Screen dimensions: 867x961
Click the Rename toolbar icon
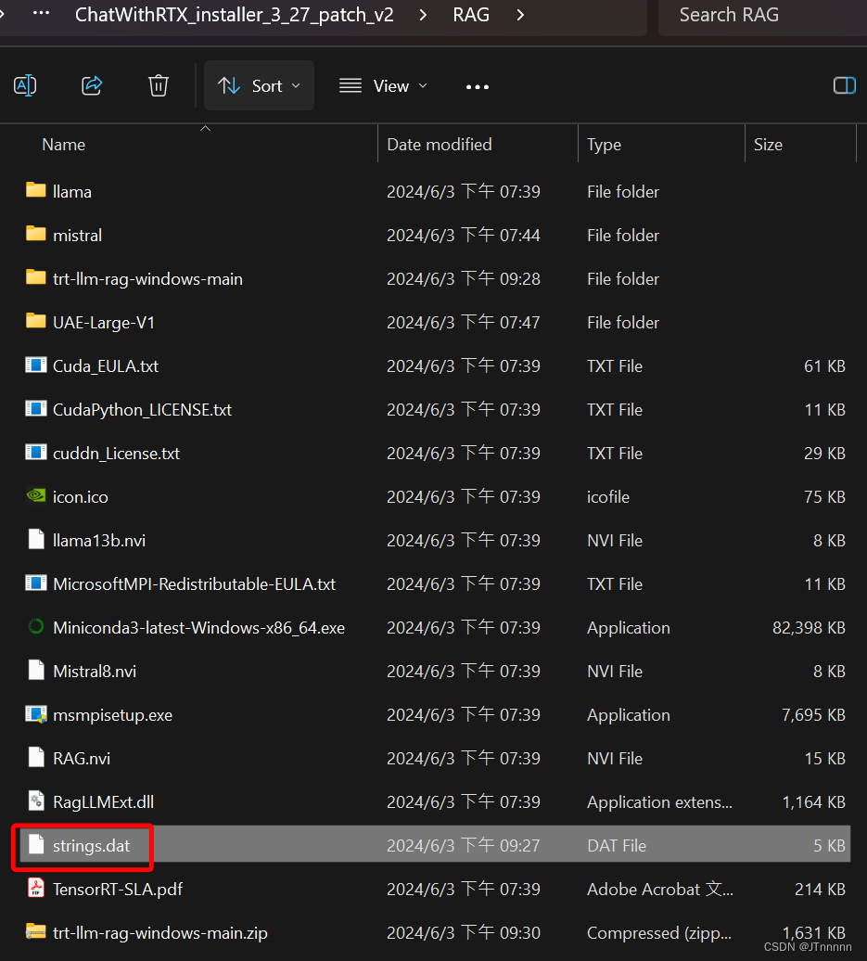click(x=25, y=85)
